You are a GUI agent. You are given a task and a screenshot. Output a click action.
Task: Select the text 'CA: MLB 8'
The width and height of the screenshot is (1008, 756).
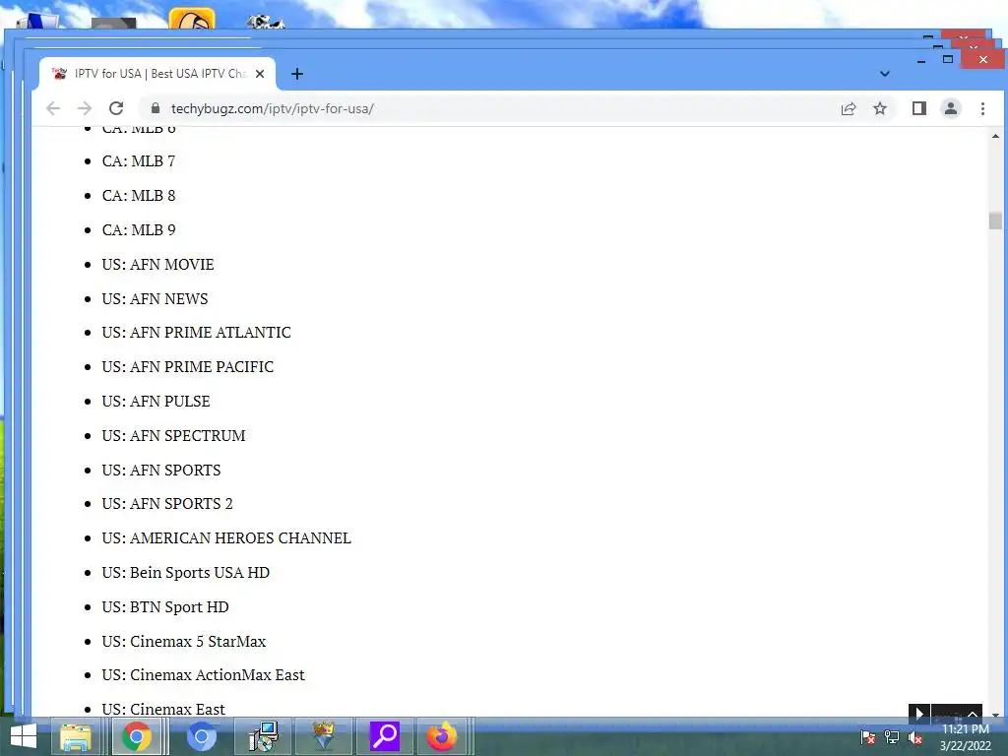click(138, 196)
